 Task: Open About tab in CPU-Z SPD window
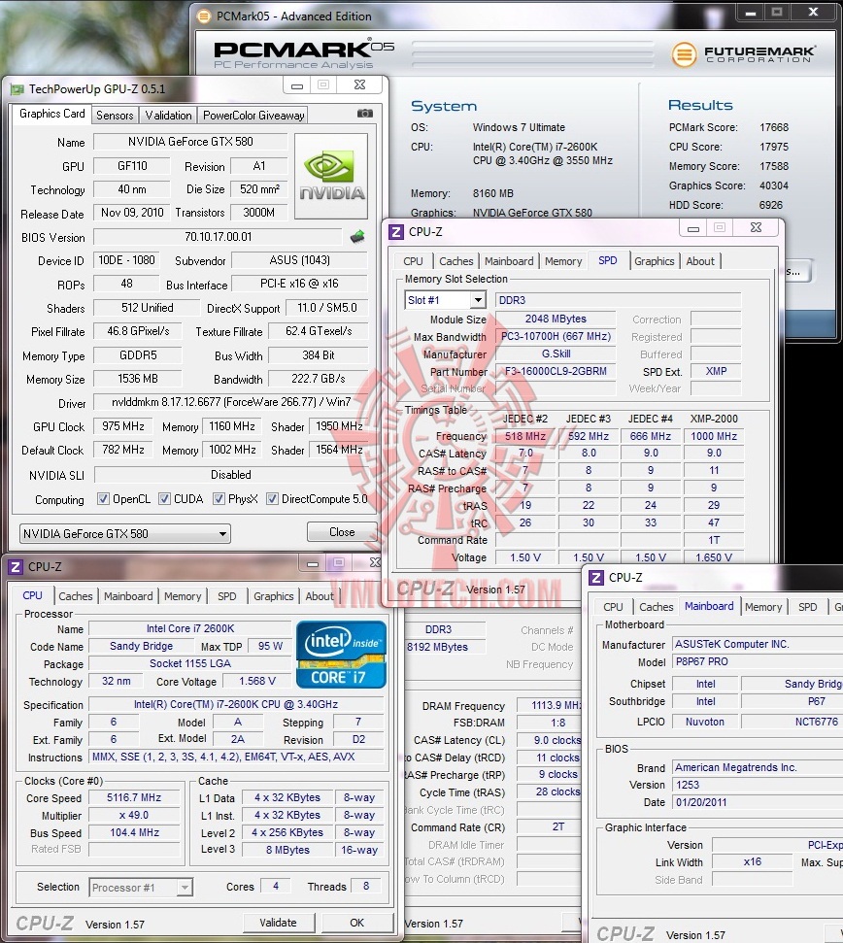(700, 261)
